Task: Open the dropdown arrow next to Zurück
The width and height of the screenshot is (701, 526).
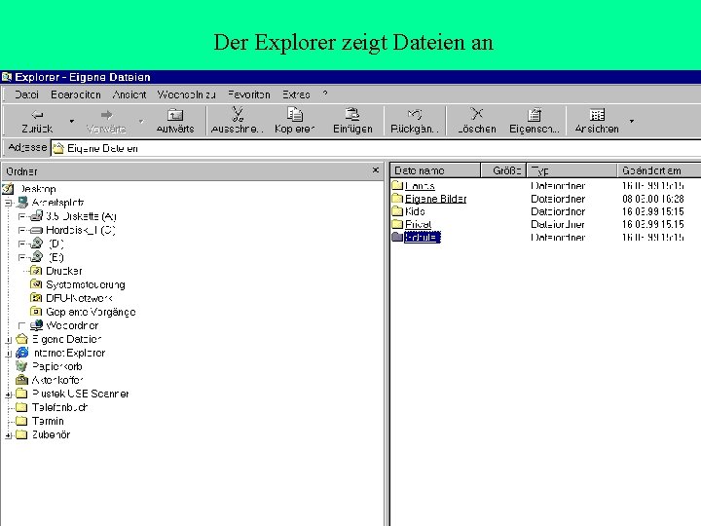Action: 71,121
